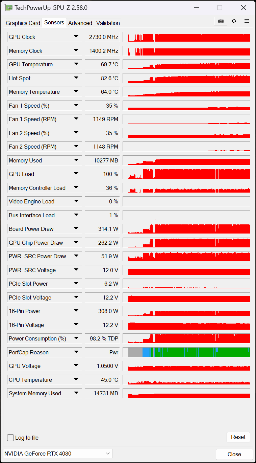Click the Hot Spot value 82.6 °C
This screenshot has width=256, height=463.
tap(102, 78)
